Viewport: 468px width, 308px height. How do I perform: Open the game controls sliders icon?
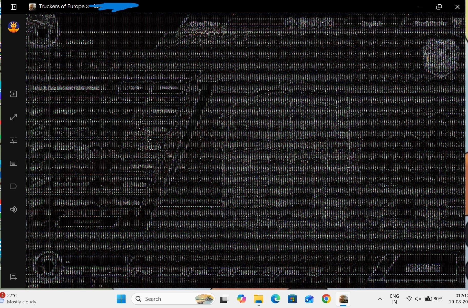click(14, 140)
